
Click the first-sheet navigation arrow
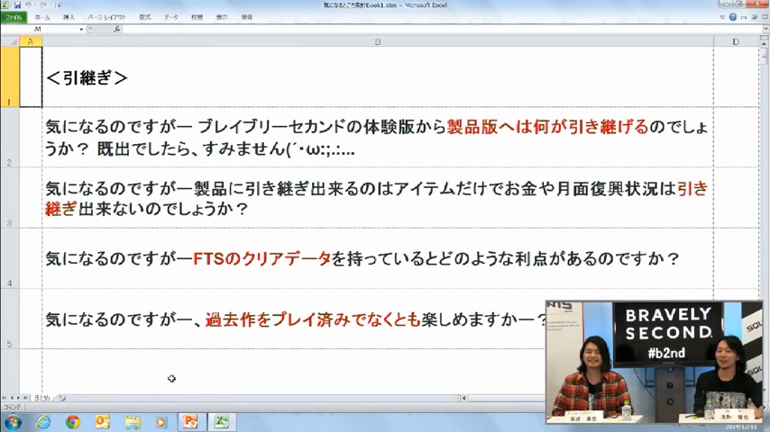5,398
